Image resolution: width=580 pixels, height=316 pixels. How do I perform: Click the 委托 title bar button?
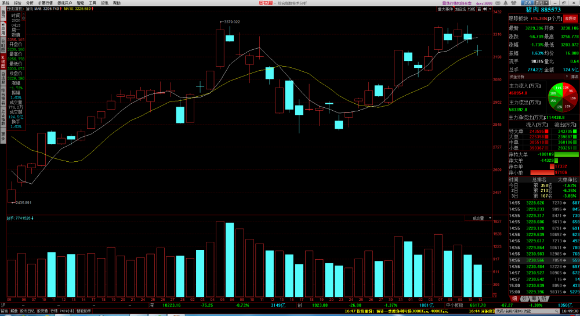tap(539, 3)
